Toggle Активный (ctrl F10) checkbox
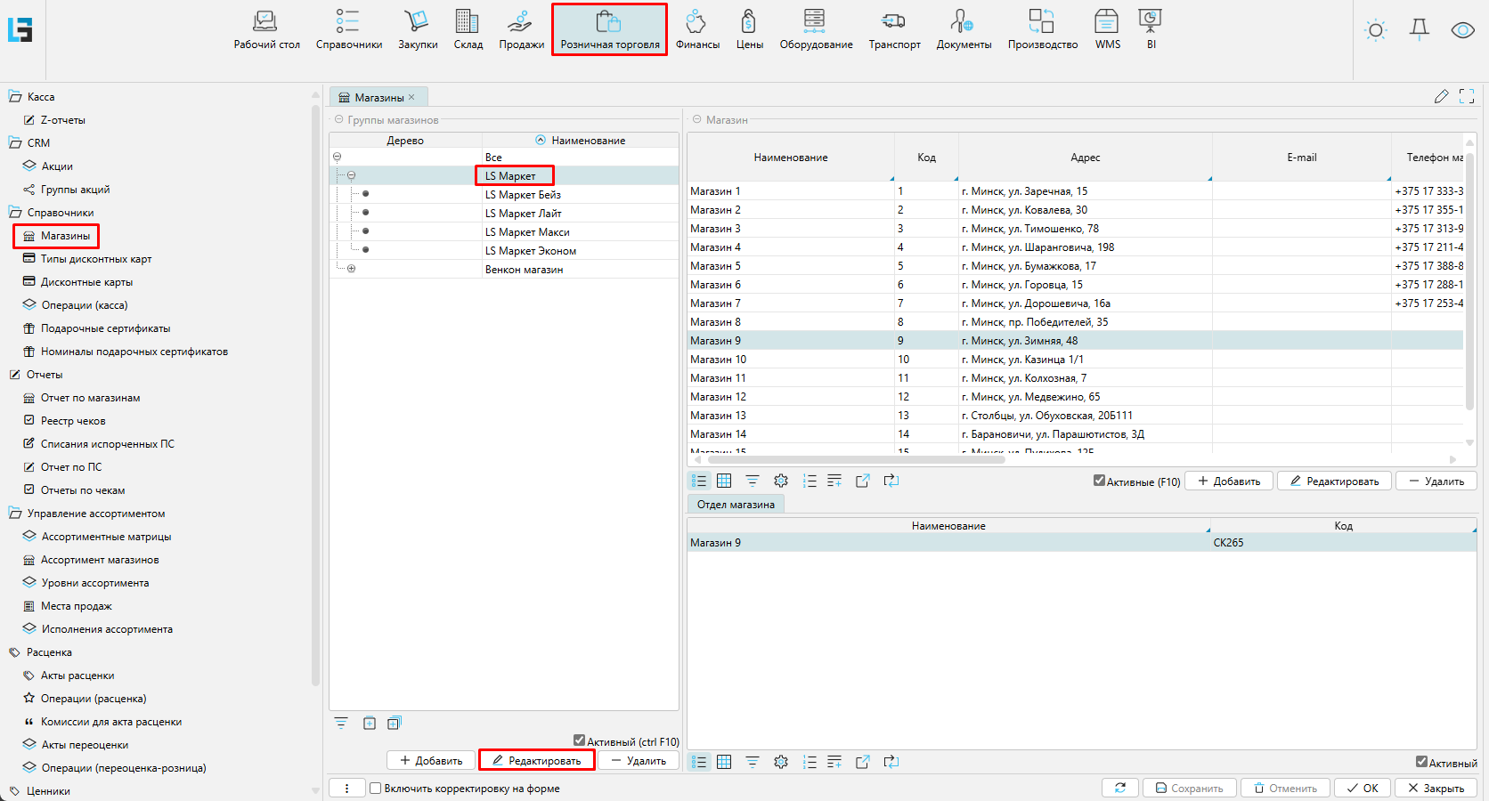This screenshot has width=1489, height=801. (580, 740)
